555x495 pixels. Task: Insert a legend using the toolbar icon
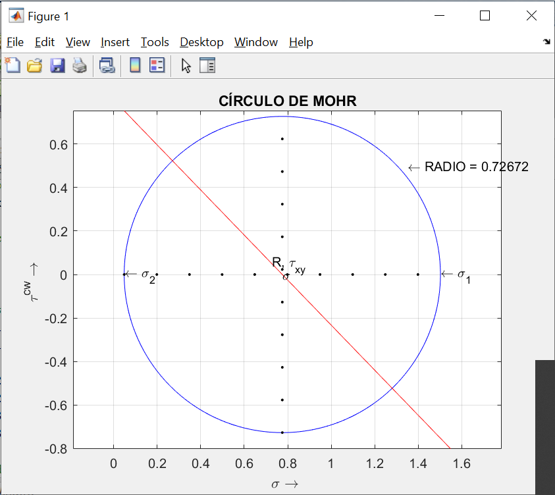pyautogui.click(x=157, y=65)
